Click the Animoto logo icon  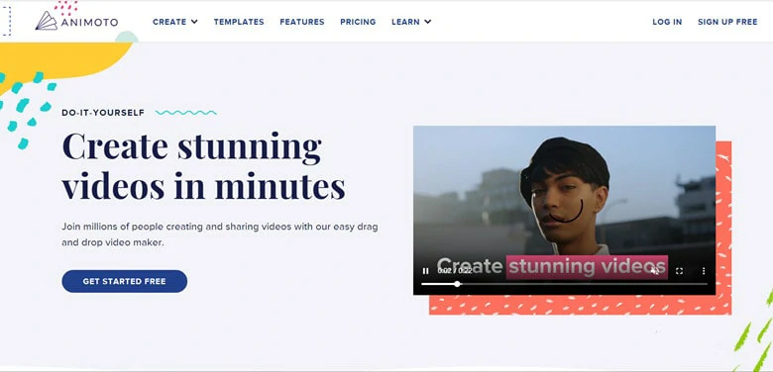click(47, 21)
